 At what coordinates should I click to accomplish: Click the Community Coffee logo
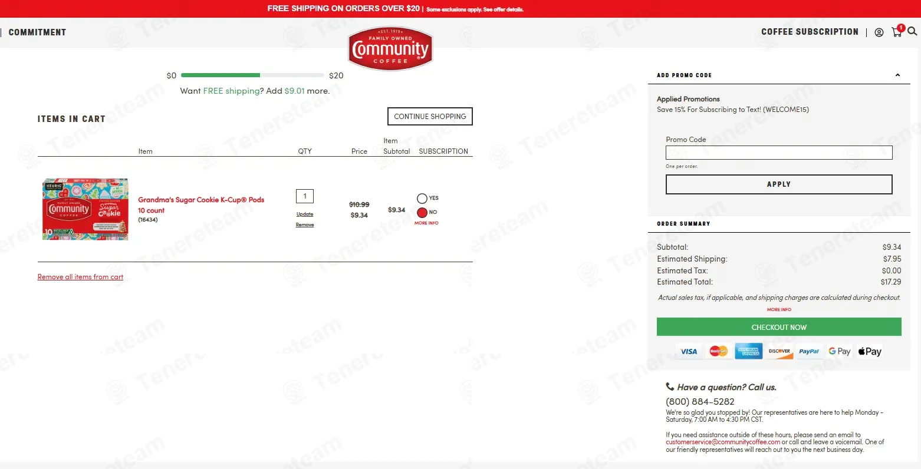(x=390, y=48)
